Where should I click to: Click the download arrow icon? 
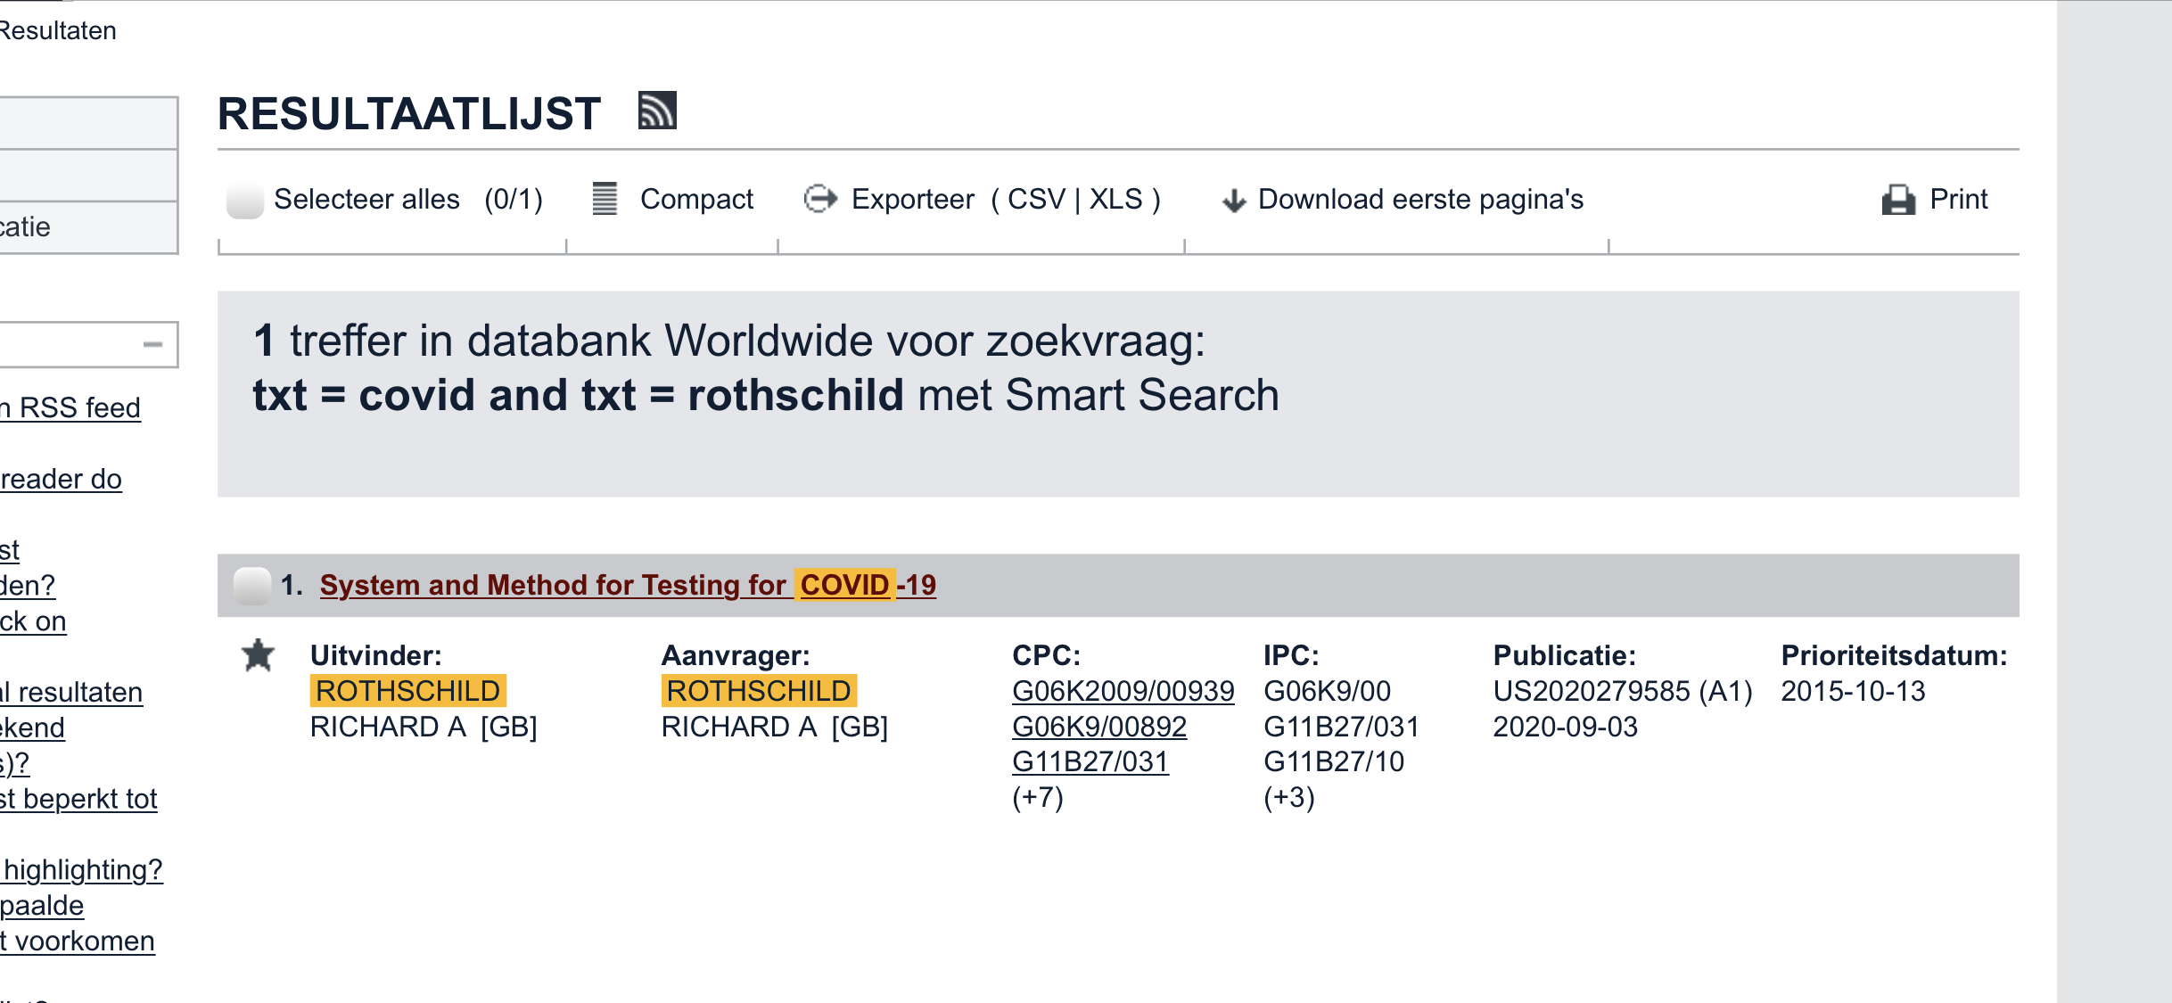point(1234,201)
